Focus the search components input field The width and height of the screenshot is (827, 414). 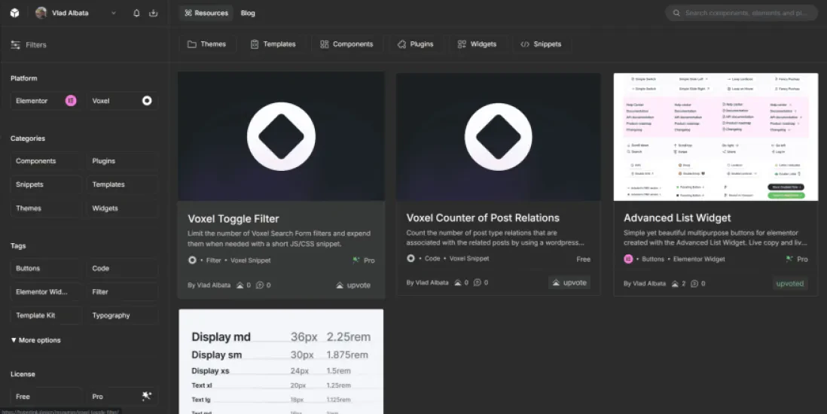point(741,14)
